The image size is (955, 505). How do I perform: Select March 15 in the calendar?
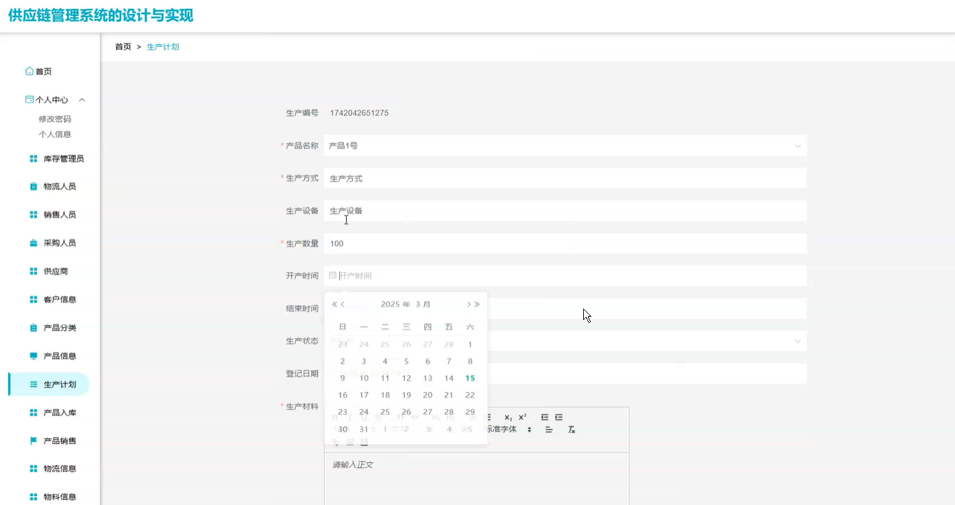tap(470, 379)
